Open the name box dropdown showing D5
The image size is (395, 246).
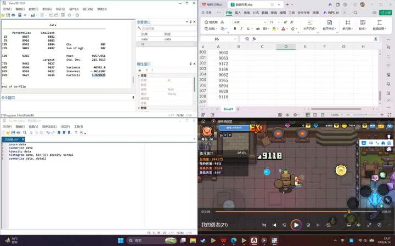pos(235,39)
